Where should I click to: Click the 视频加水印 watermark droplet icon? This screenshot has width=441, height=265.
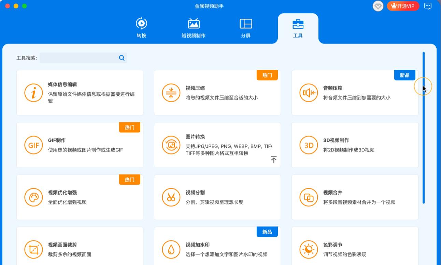coord(171,249)
